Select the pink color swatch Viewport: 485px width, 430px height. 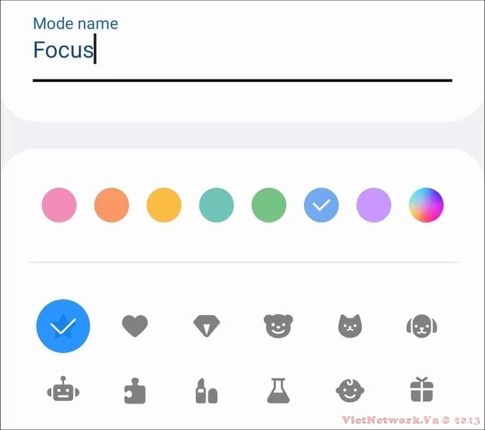click(59, 205)
